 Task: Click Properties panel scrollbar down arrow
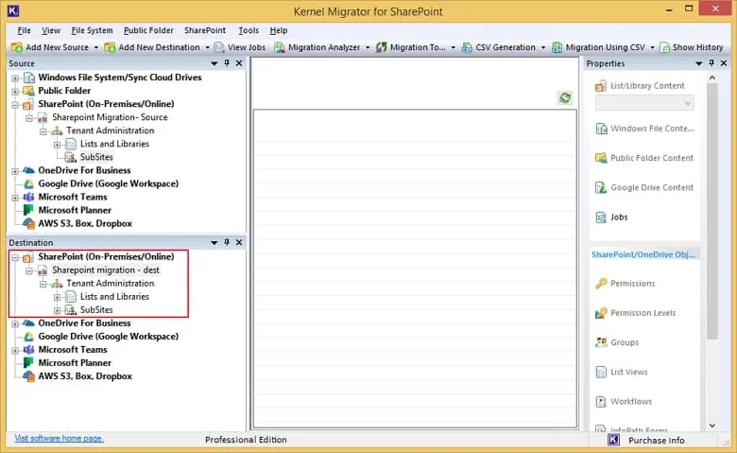pos(712,426)
